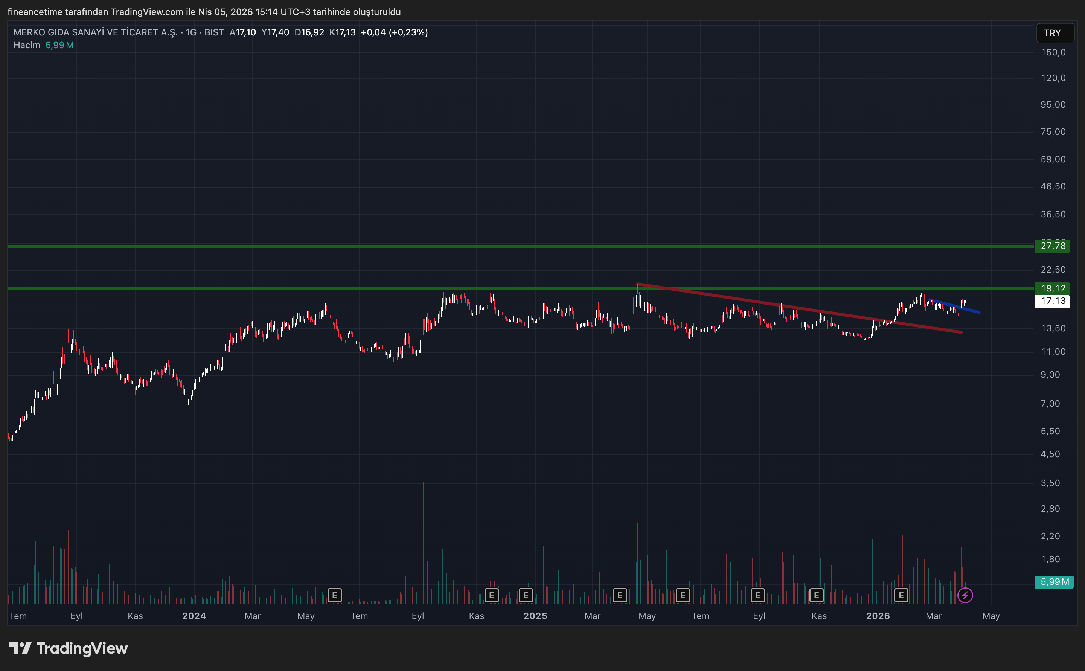1085x671 pixels.
Task: Click the TradingView logo
Action: [x=69, y=648]
